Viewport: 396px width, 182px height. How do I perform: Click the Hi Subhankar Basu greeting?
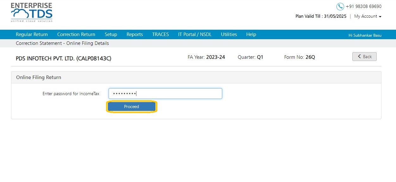[365, 35]
